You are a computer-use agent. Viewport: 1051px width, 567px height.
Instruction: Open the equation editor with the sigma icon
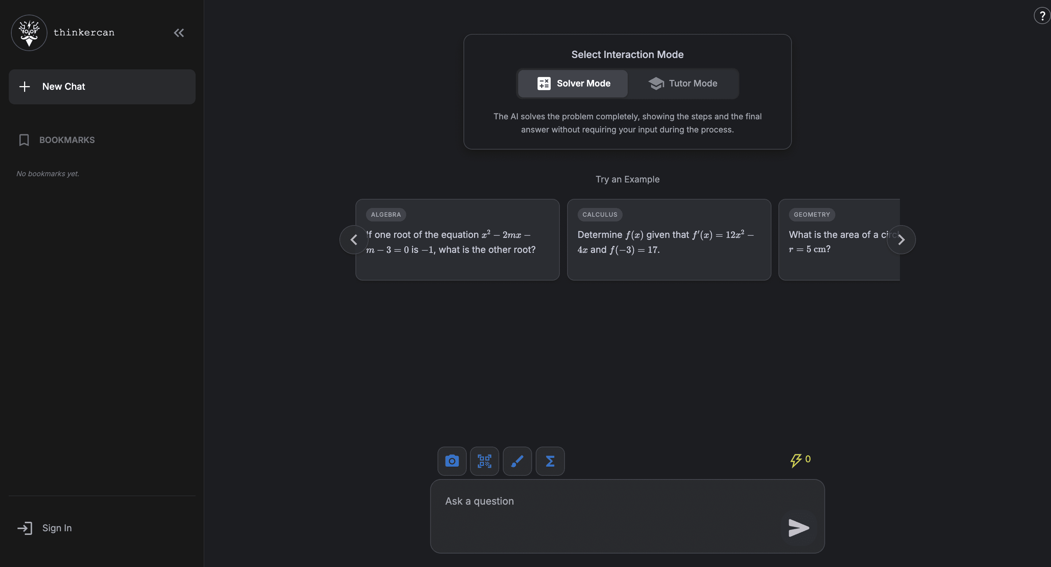(550, 461)
